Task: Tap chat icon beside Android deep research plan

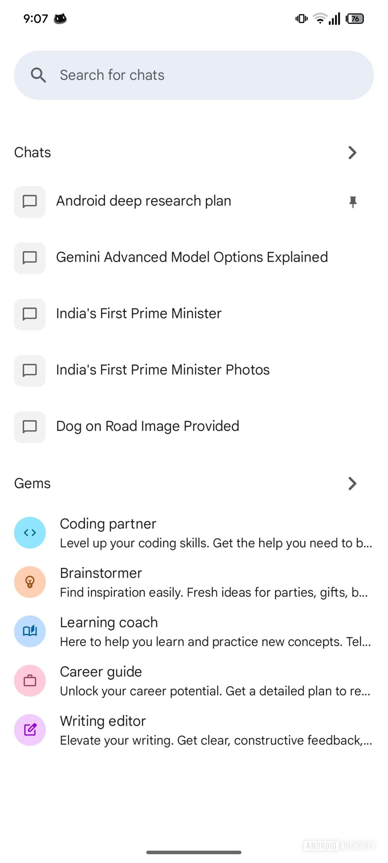Action: click(x=30, y=202)
